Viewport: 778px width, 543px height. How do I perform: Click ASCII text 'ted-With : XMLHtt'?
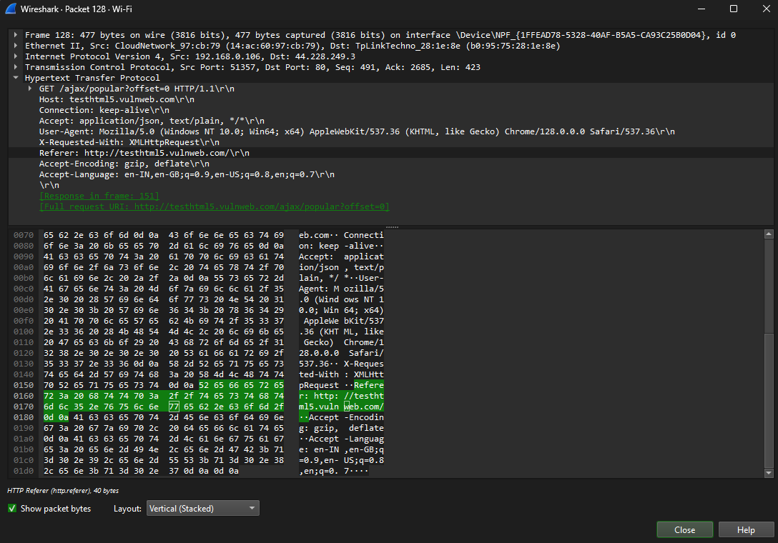tap(341, 374)
